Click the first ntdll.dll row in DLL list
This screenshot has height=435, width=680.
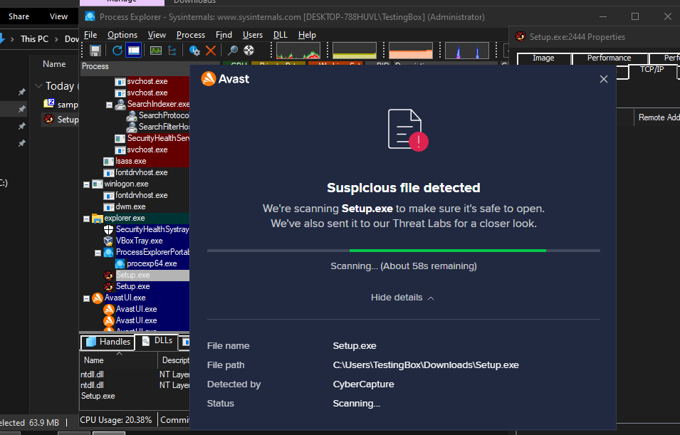(135, 374)
